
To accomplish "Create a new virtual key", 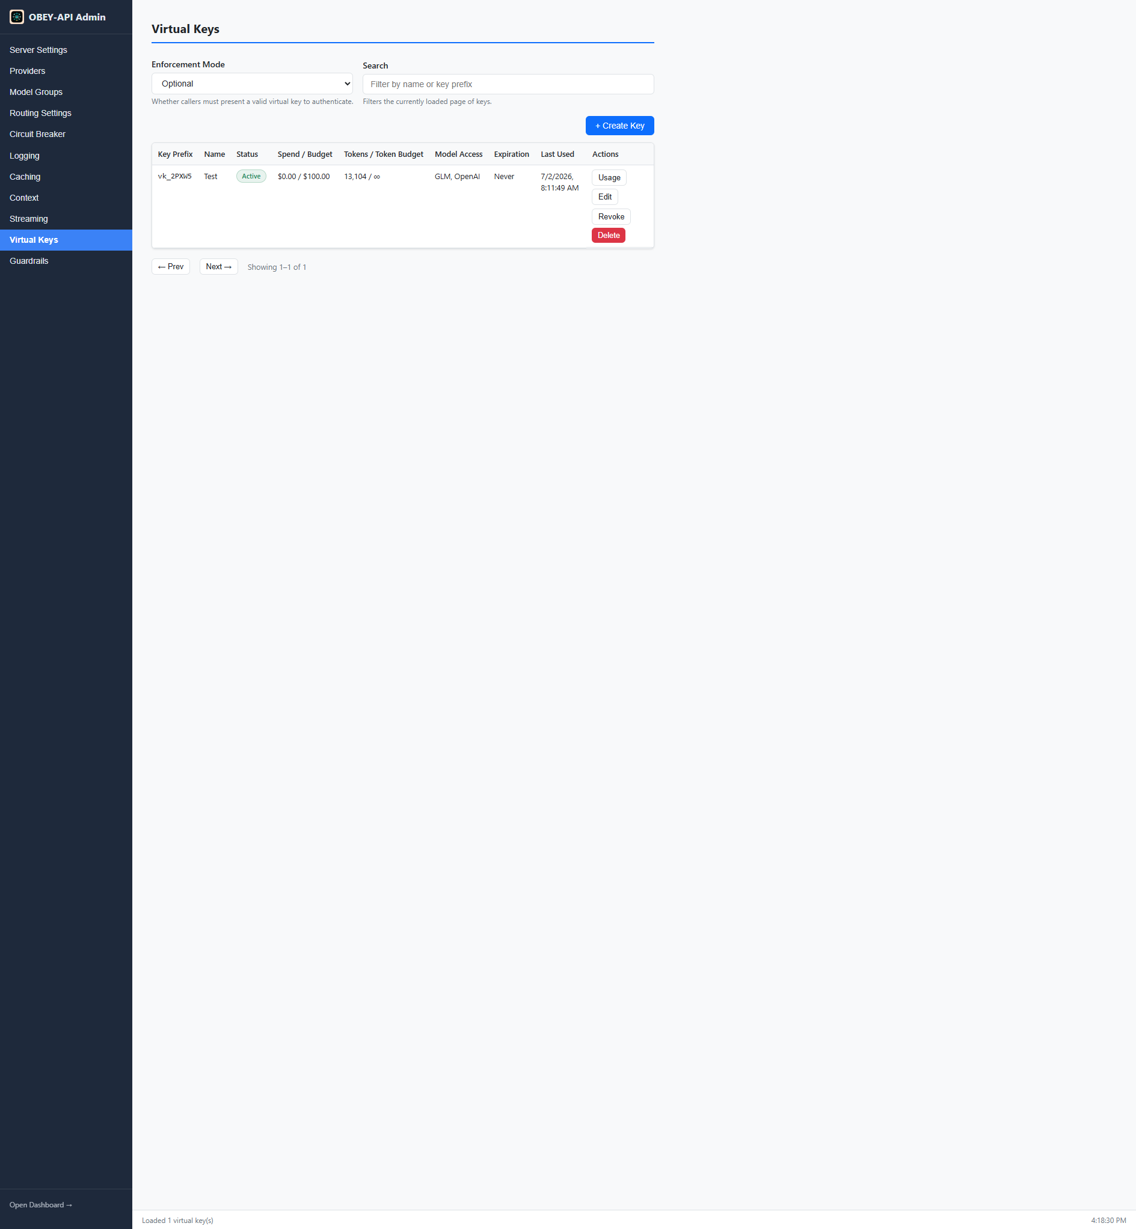I will tap(619, 125).
